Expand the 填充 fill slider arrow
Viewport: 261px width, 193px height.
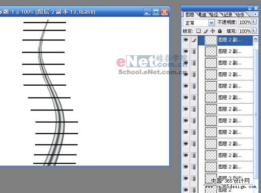pos(254,31)
